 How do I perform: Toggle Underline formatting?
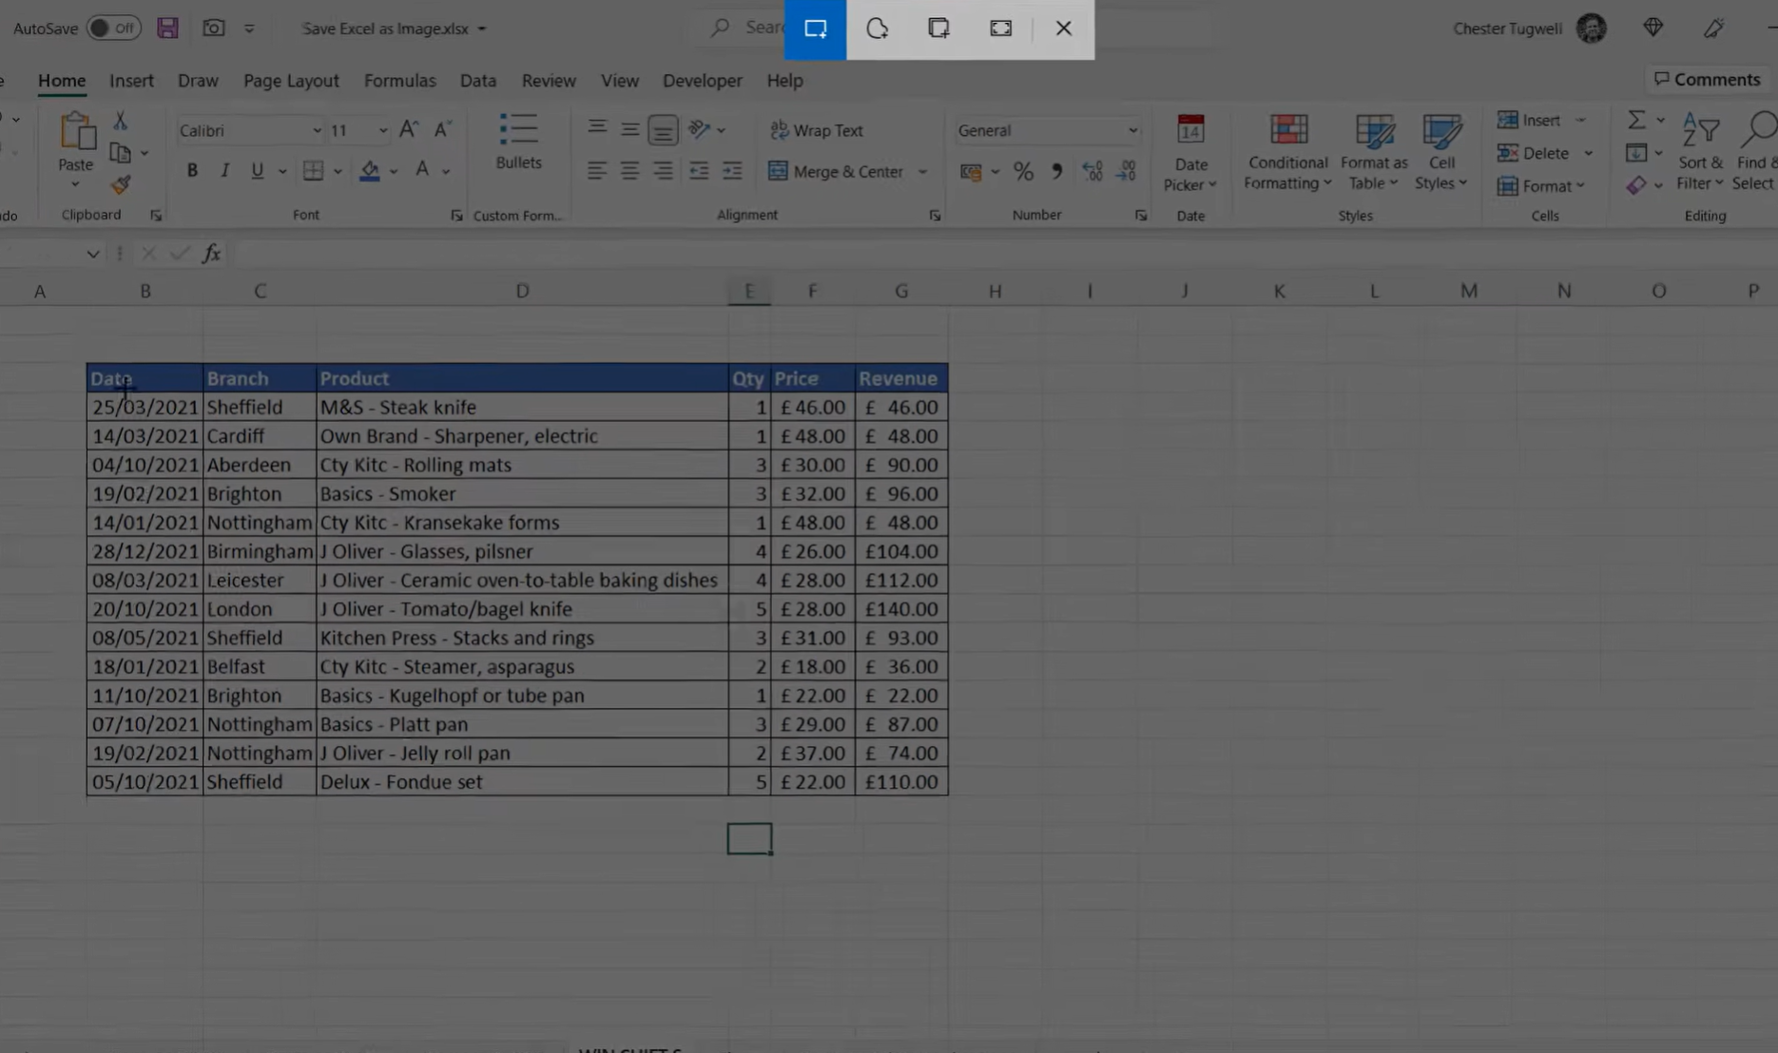[257, 171]
